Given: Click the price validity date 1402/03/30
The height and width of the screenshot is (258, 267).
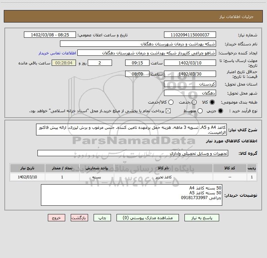Looking at the screenshot, I should [x=190, y=74].
